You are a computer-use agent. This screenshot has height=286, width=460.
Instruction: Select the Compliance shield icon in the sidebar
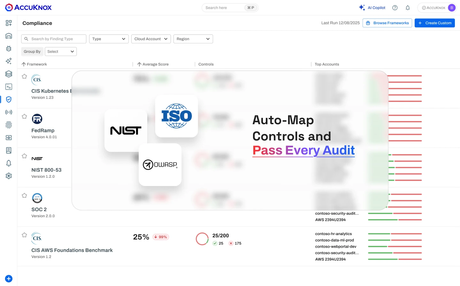click(x=9, y=99)
